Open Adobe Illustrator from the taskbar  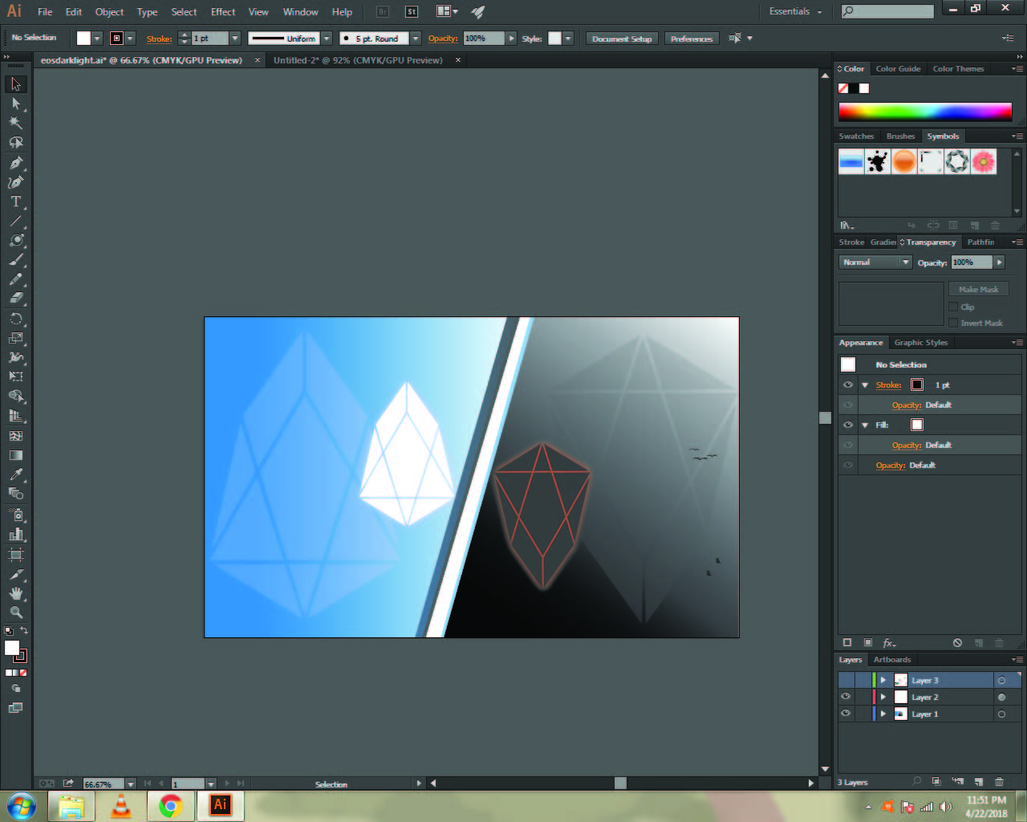point(221,806)
